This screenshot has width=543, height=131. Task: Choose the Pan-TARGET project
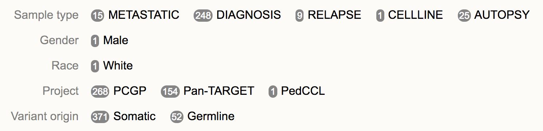point(219,91)
